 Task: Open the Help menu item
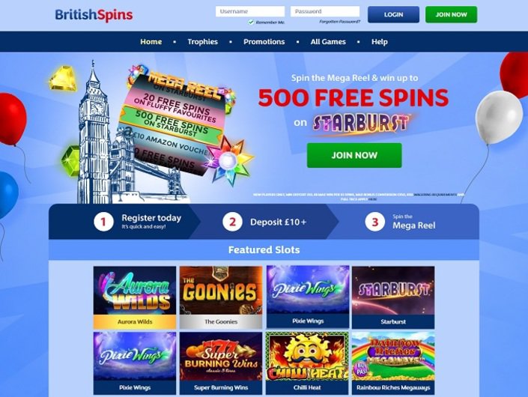pos(380,42)
